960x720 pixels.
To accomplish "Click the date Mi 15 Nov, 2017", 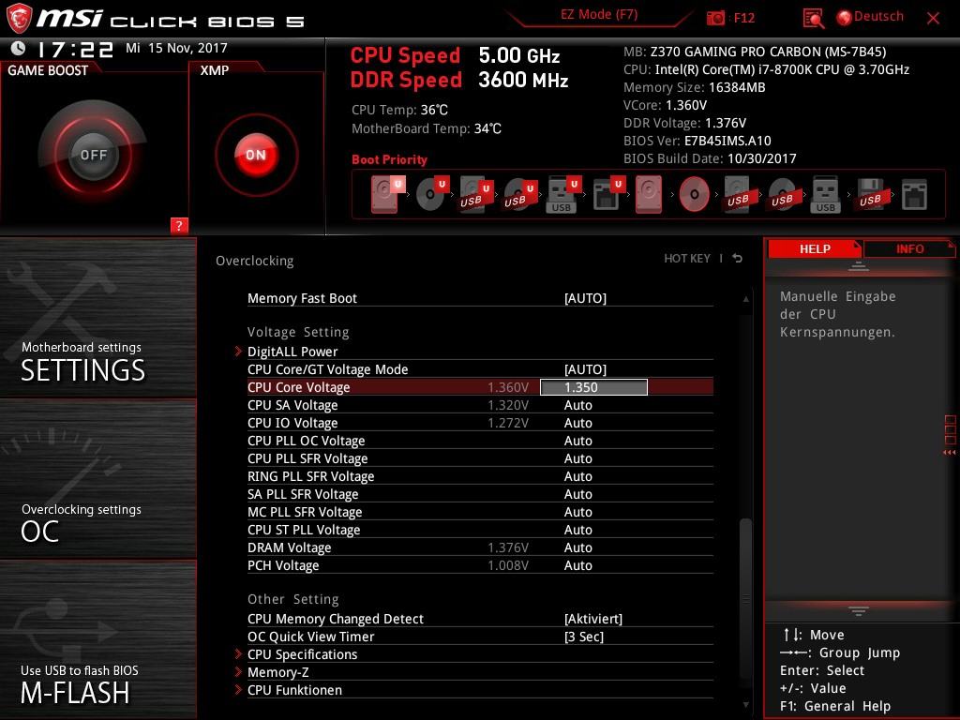I will tap(176, 48).
